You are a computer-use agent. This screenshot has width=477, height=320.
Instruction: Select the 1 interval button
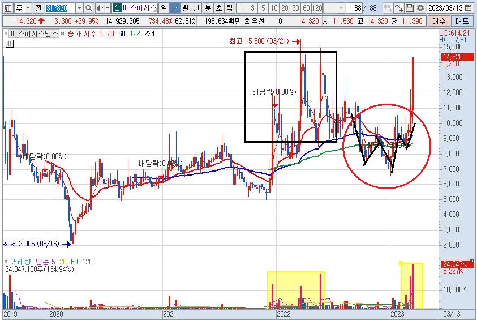click(x=242, y=8)
